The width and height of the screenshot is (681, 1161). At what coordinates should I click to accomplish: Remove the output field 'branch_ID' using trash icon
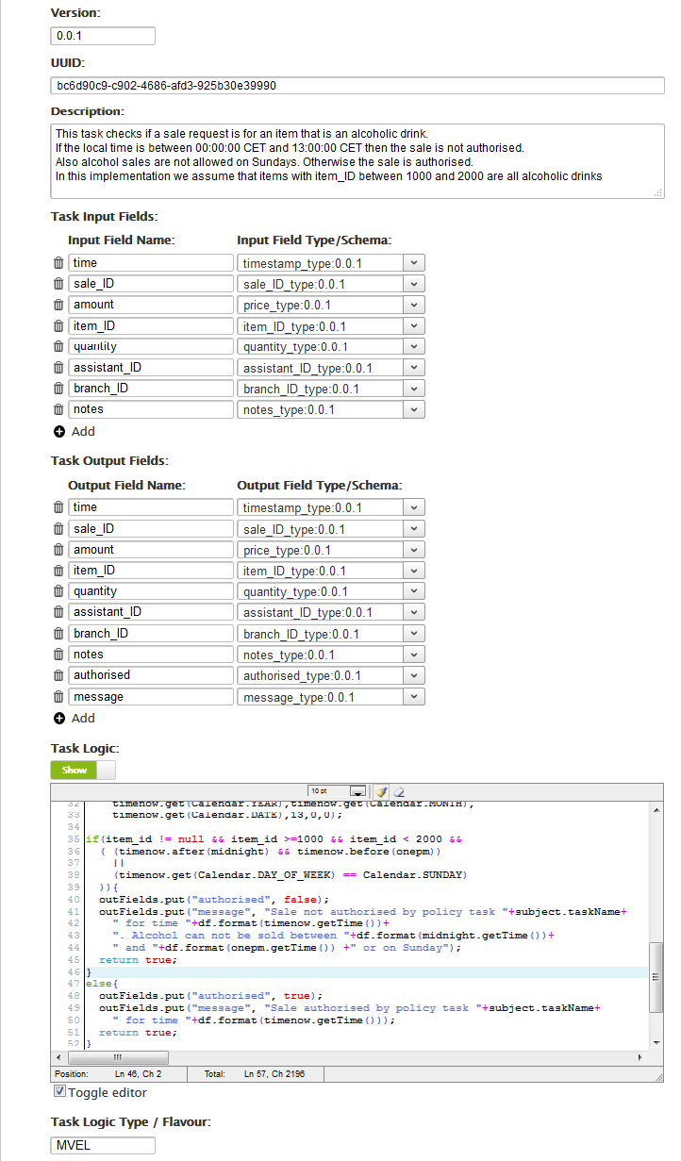(58, 634)
